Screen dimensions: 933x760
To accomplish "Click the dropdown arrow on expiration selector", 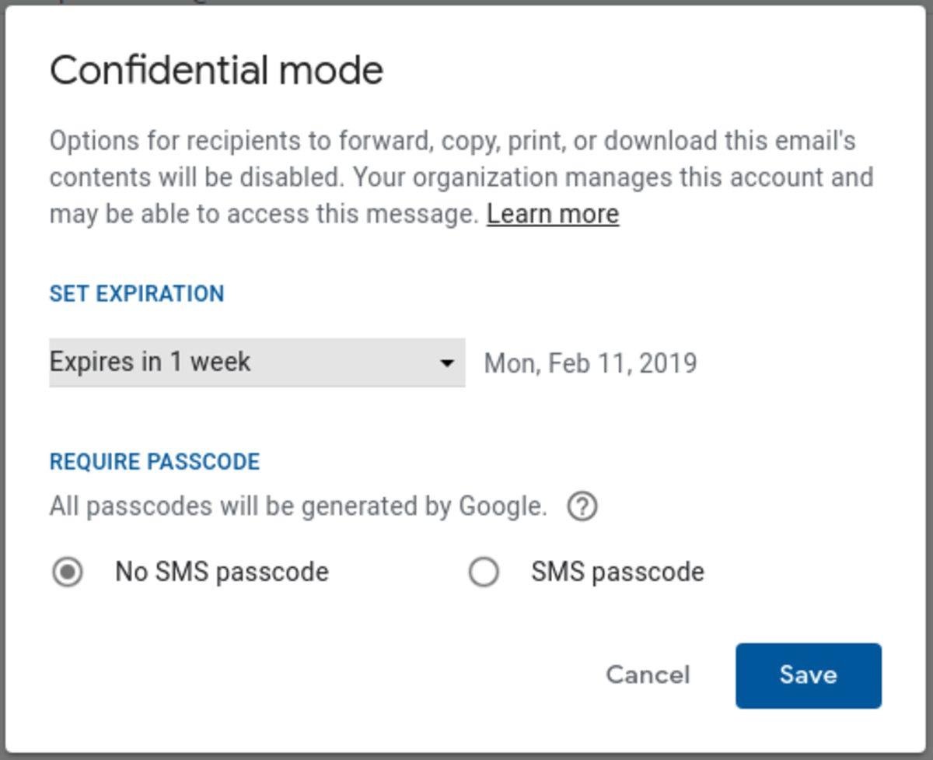I will point(446,362).
